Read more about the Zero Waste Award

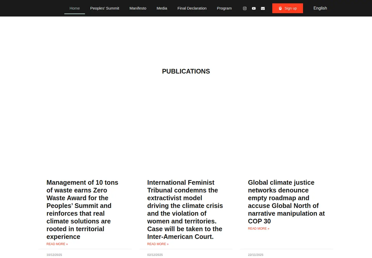coord(57,244)
